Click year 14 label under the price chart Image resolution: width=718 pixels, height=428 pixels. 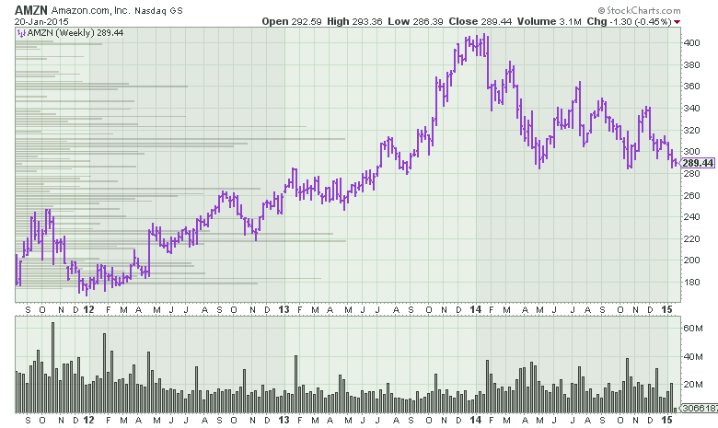(x=476, y=309)
